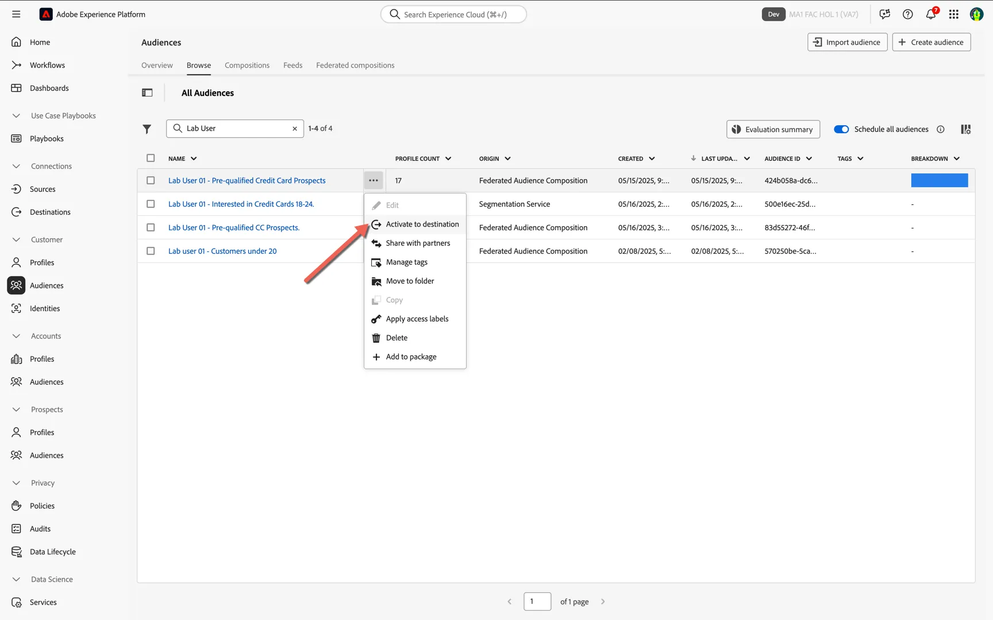Collapse the Use Case Playbooks section

coord(16,115)
